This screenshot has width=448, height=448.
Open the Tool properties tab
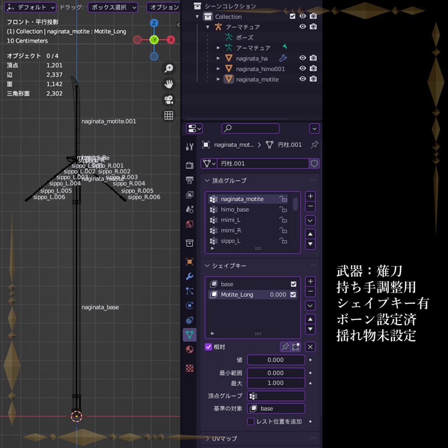click(x=189, y=147)
